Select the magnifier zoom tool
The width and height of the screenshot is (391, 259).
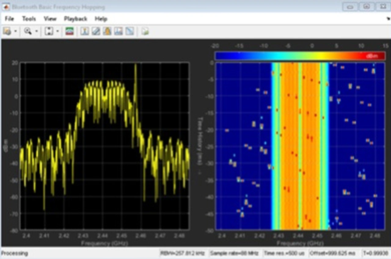28,31
